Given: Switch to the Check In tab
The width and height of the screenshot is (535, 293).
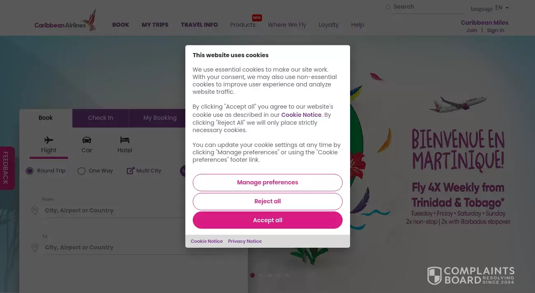Looking at the screenshot, I should pyautogui.click(x=100, y=118).
